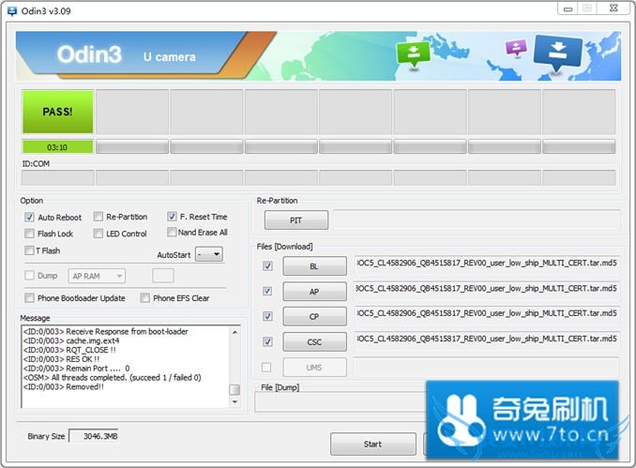Click the Odin3 app icon in title bar

coord(12,11)
